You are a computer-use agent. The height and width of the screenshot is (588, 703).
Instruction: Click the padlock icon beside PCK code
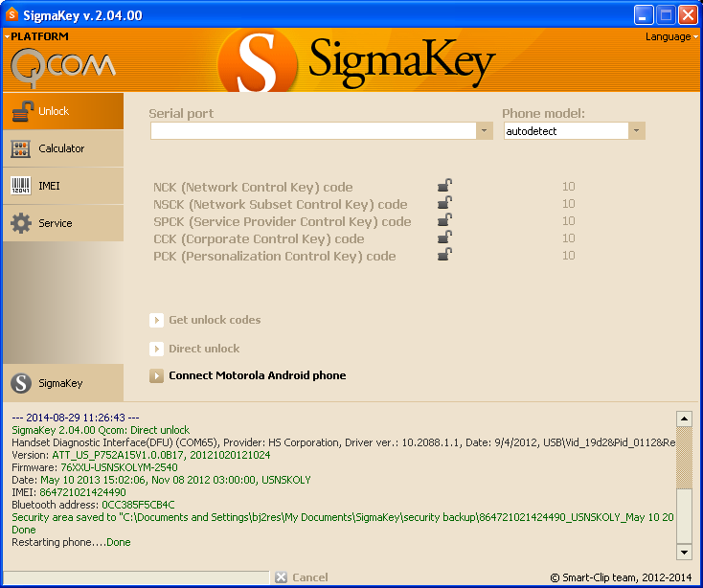[444, 256]
